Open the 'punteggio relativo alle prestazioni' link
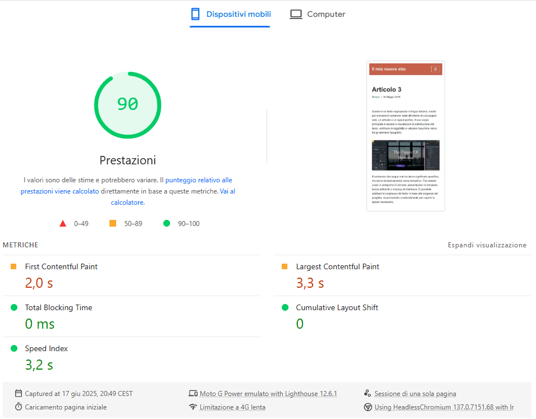Viewport: 536px width, 419px height. (x=126, y=186)
